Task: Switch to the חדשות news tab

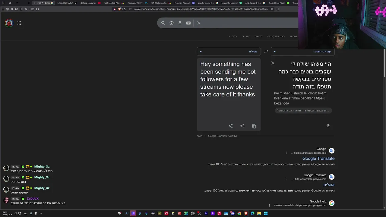Action: pyautogui.click(x=258, y=36)
